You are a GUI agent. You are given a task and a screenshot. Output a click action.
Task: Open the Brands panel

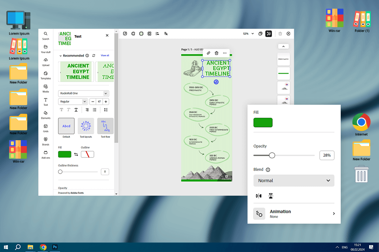[x=45, y=142]
